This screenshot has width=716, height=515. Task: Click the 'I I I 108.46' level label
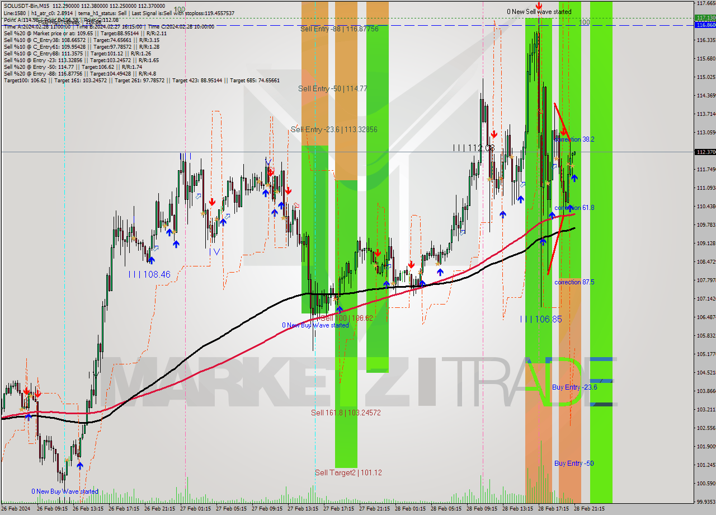pos(149,274)
